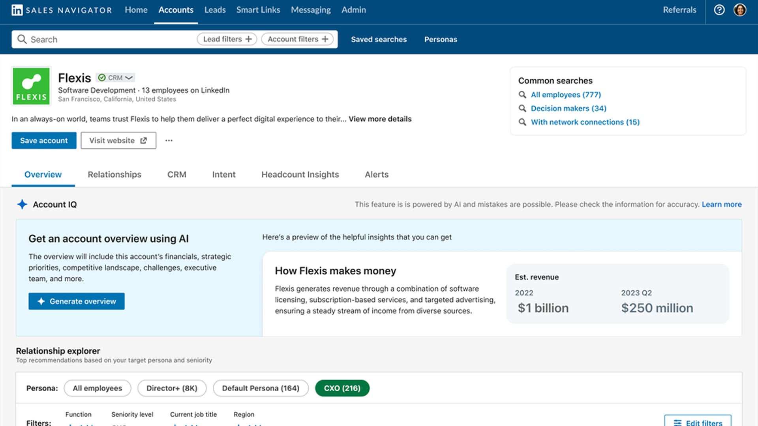Select the CXO (216) persona pill
The height and width of the screenshot is (426, 758).
[342, 388]
